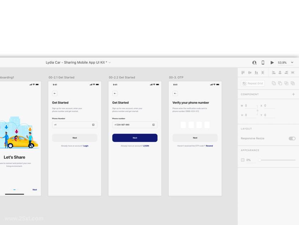Click empty +1 phone number field
Screen dimensions: 299x225
coord(74,125)
